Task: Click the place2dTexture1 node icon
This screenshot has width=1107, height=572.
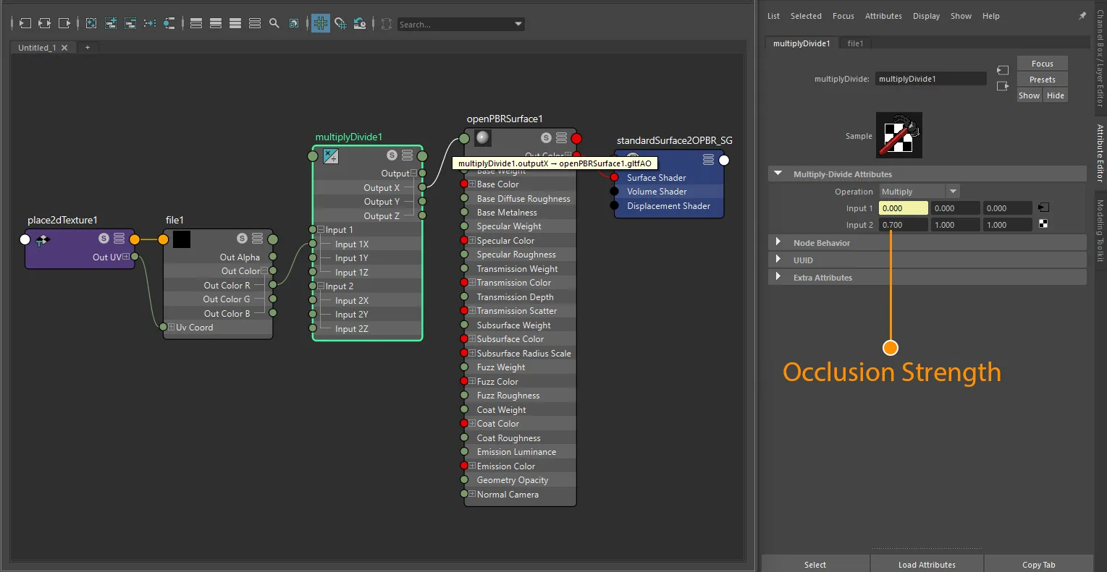Action: [x=43, y=239]
